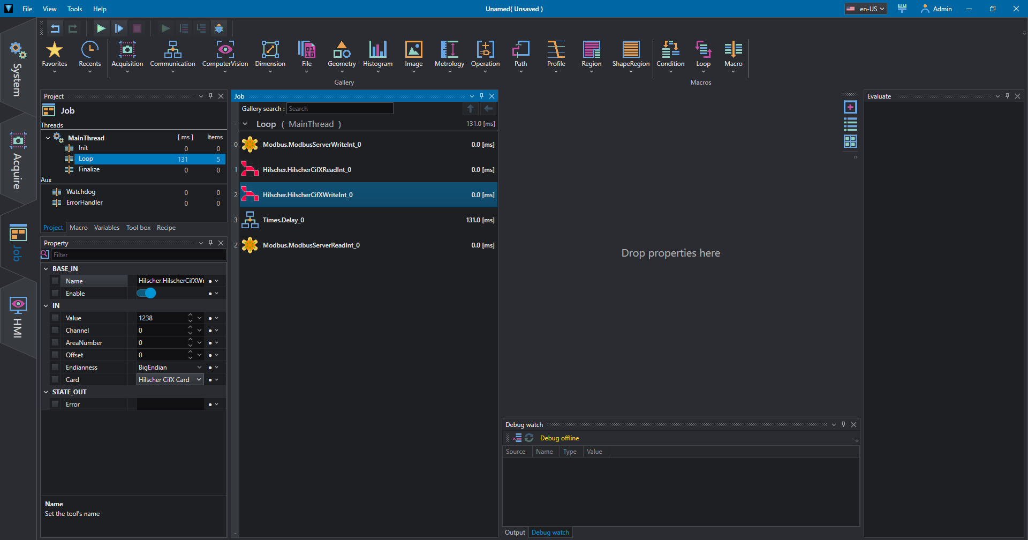This screenshot has width=1028, height=540.
Task: Click the Gallery search input field
Action: click(x=339, y=109)
